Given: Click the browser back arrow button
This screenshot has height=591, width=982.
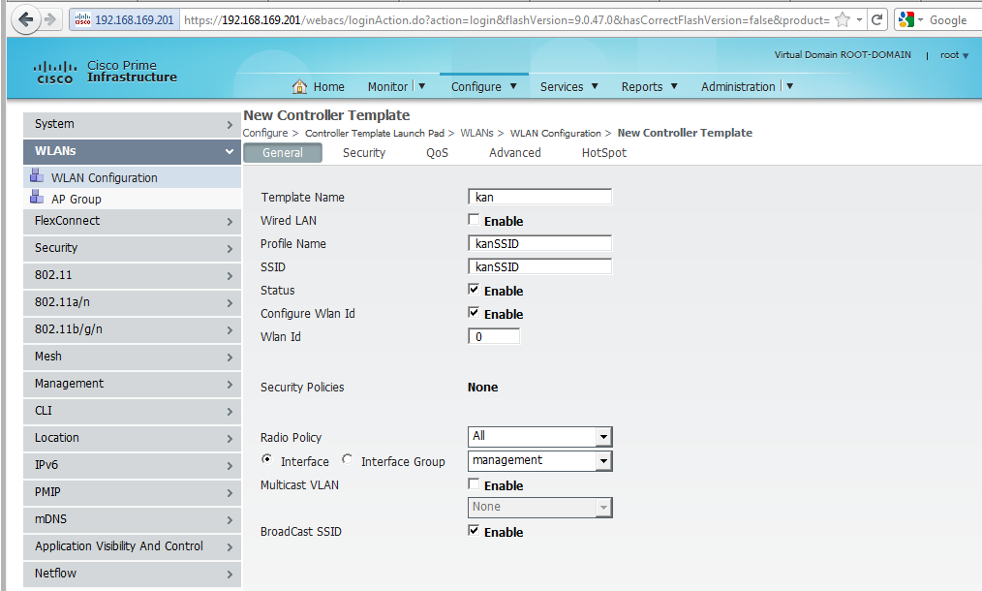Looking at the screenshot, I should 26,20.
